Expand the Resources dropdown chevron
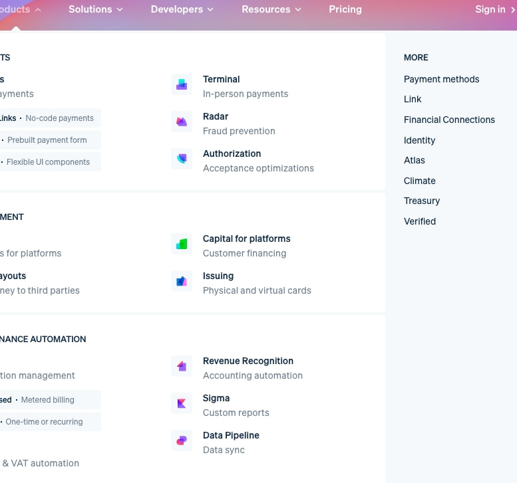 pyautogui.click(x=298, y=10)
